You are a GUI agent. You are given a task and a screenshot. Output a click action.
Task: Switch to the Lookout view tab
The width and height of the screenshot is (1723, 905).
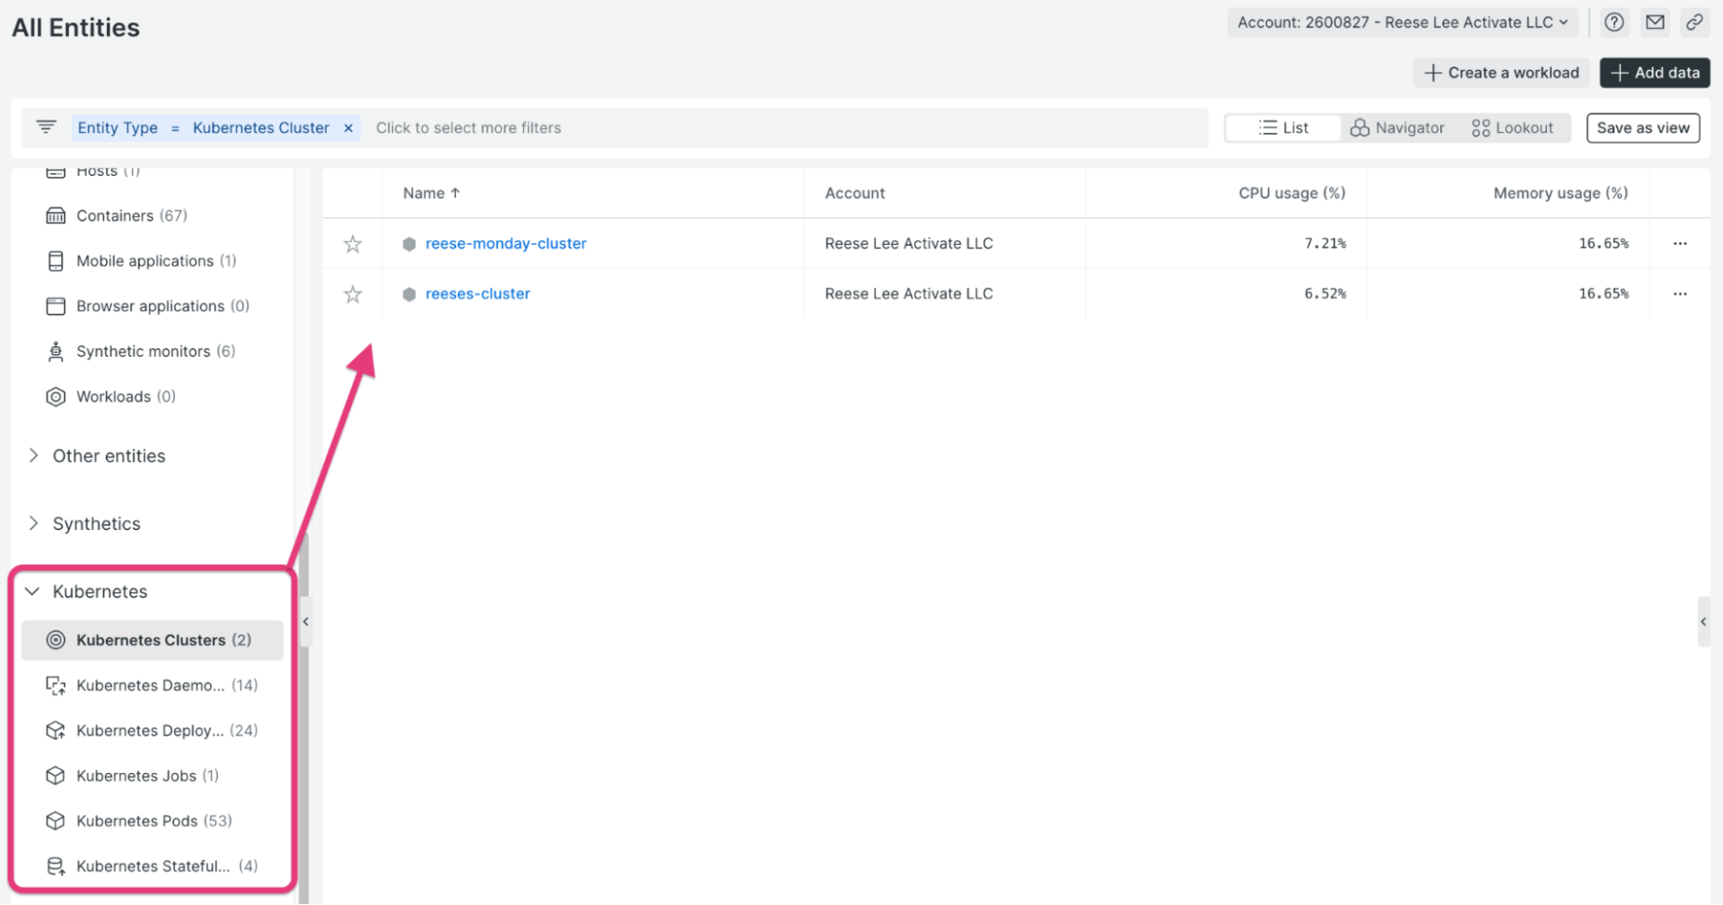pyautogui.click(x=1512, y=127)
